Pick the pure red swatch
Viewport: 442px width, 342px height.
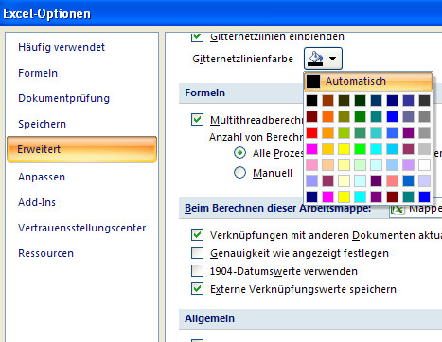pos(311,132)
